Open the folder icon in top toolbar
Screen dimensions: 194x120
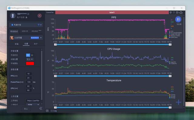click(177, 12)
